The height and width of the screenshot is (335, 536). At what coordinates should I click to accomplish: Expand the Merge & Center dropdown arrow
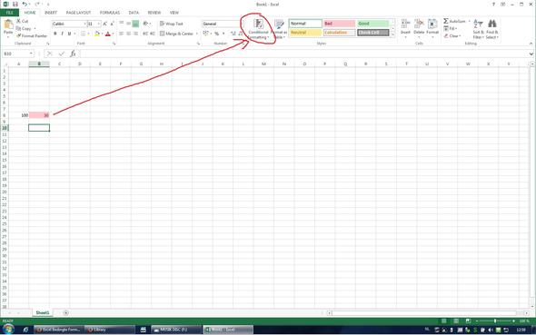coord(197,34)
